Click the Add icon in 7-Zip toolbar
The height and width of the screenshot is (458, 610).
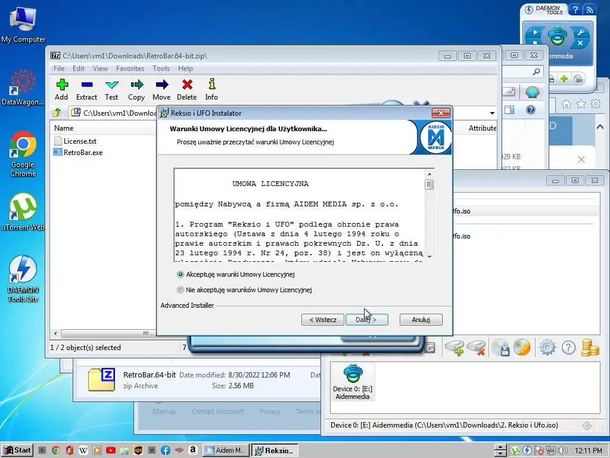click(61, 85)
